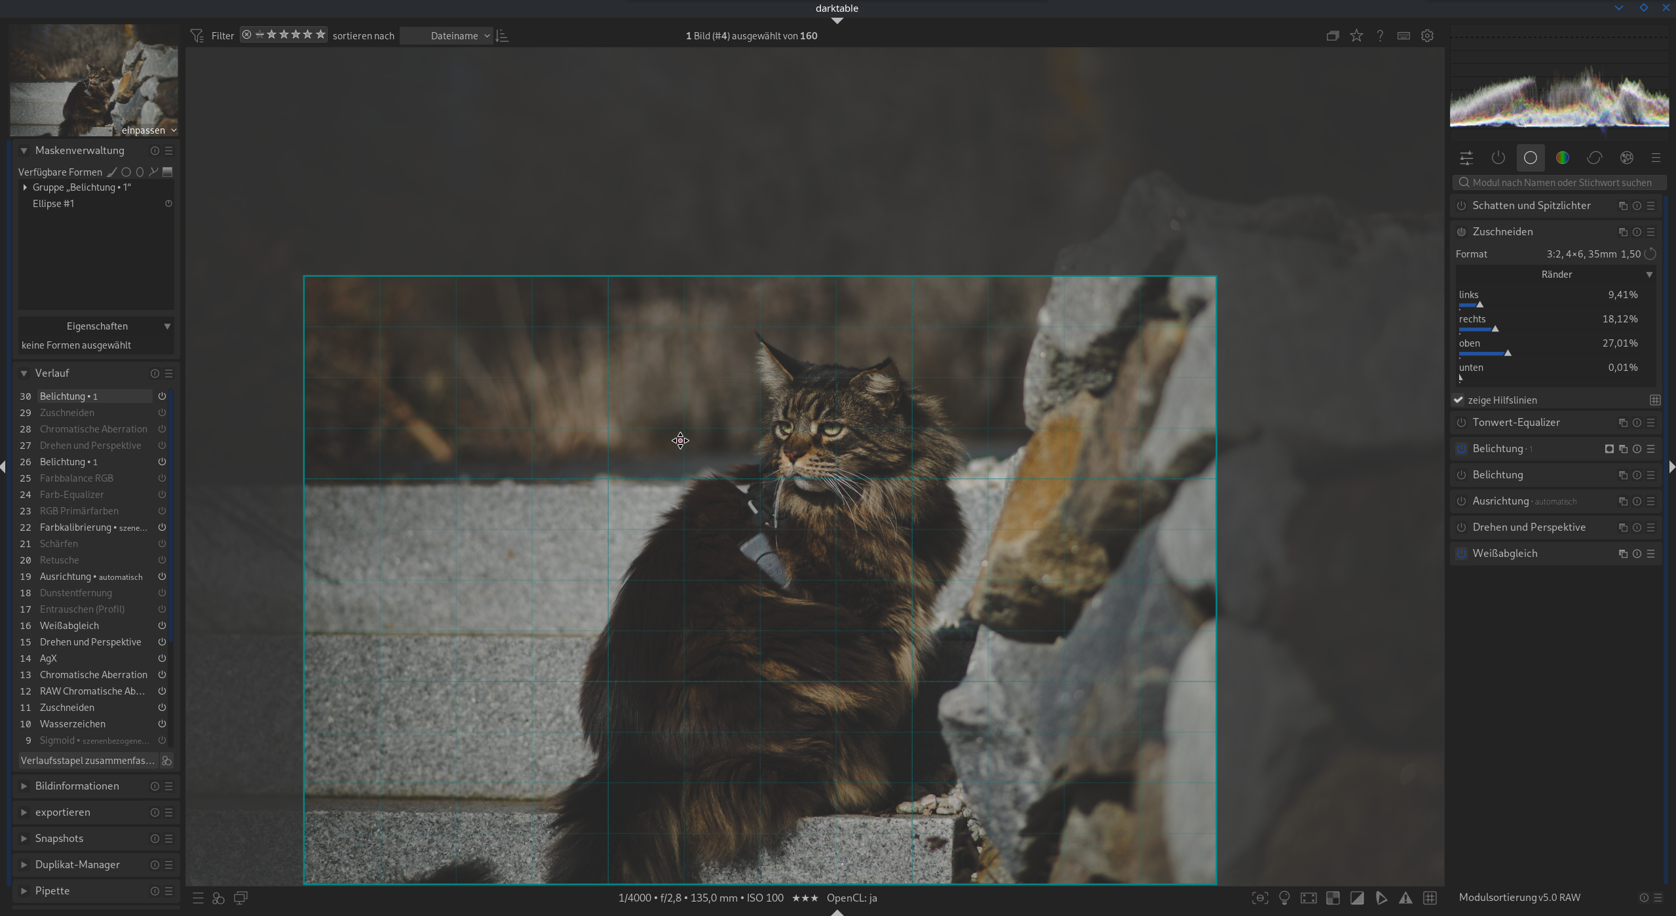This screenshot has width=1676, height=916.
Task: Expand the 'Gruppe Belichtung 1' tree item
Action: 25,187
